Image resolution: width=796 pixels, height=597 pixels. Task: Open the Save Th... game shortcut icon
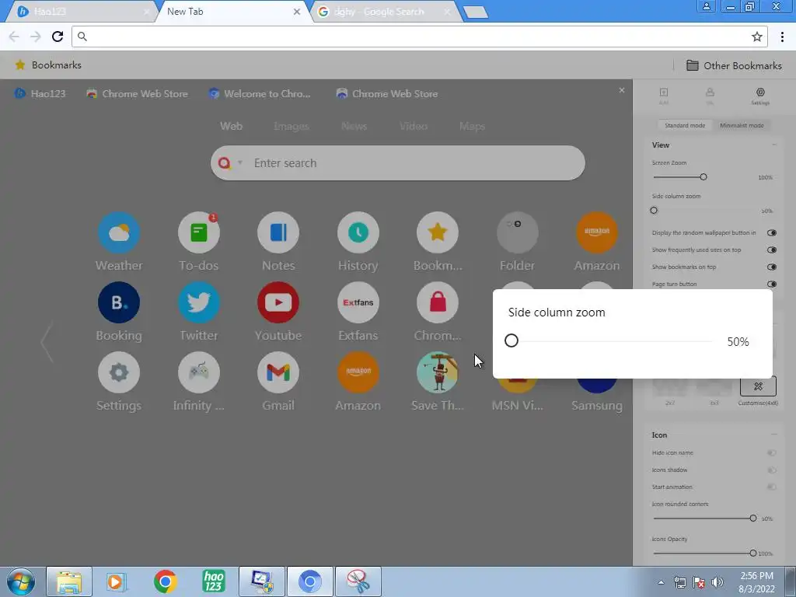coord(438,372)
